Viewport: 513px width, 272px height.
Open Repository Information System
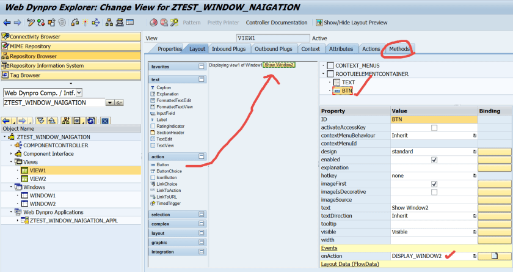pos(71,65)
